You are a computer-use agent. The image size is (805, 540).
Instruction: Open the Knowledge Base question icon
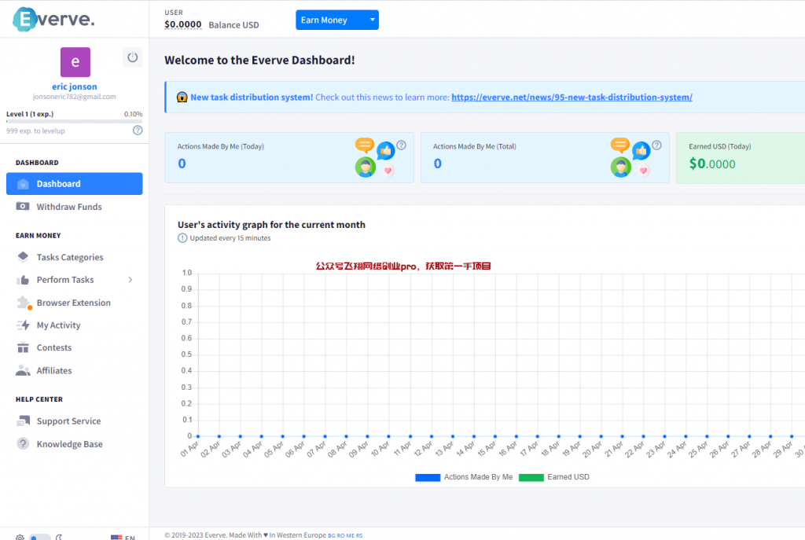click(x=23, y=444)
